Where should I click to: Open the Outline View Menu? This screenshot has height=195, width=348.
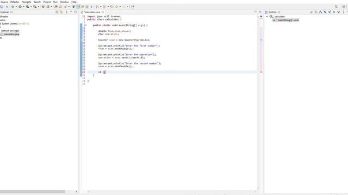click(x=344, y=12)
